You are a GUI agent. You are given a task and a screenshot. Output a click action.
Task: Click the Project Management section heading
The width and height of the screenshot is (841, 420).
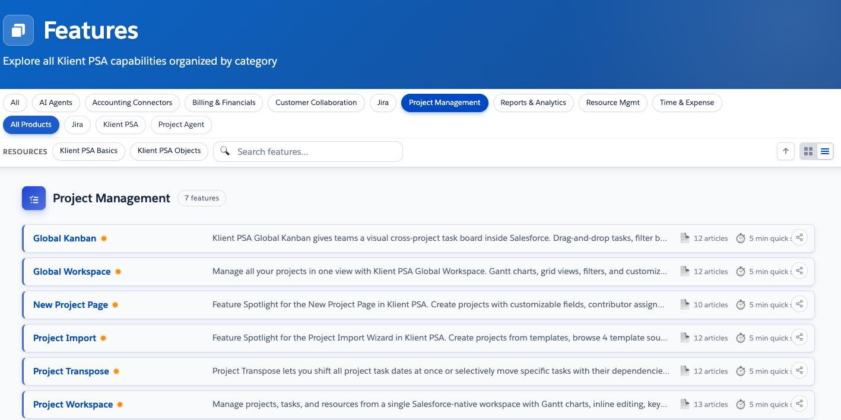(x=112, y=198)
